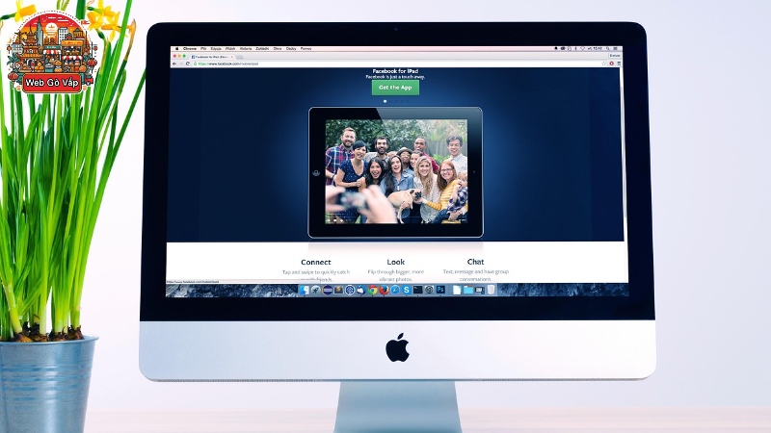Click the iPad group photo image
This screenshot has width=771, height=433.
point(396,171)
